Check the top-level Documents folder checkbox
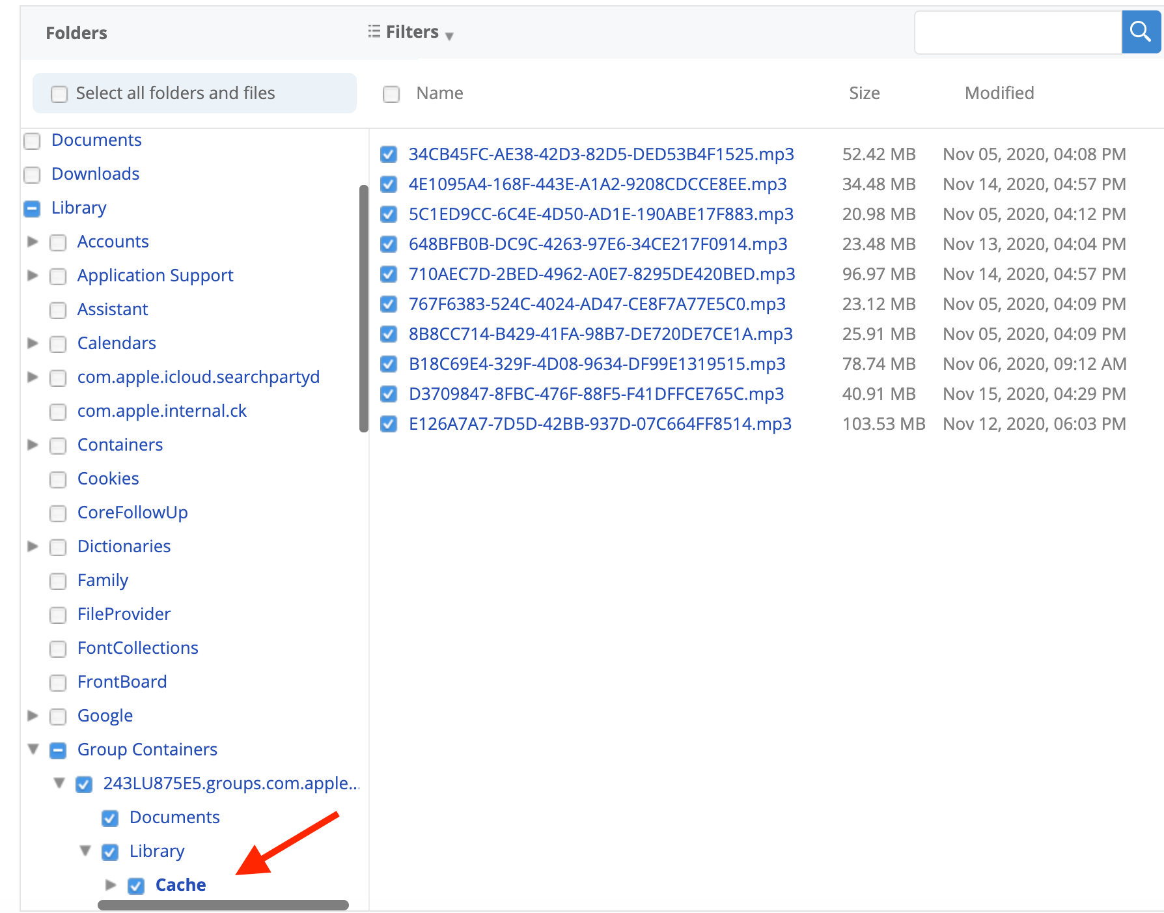 pyautogui.click(x=32, y=141)
